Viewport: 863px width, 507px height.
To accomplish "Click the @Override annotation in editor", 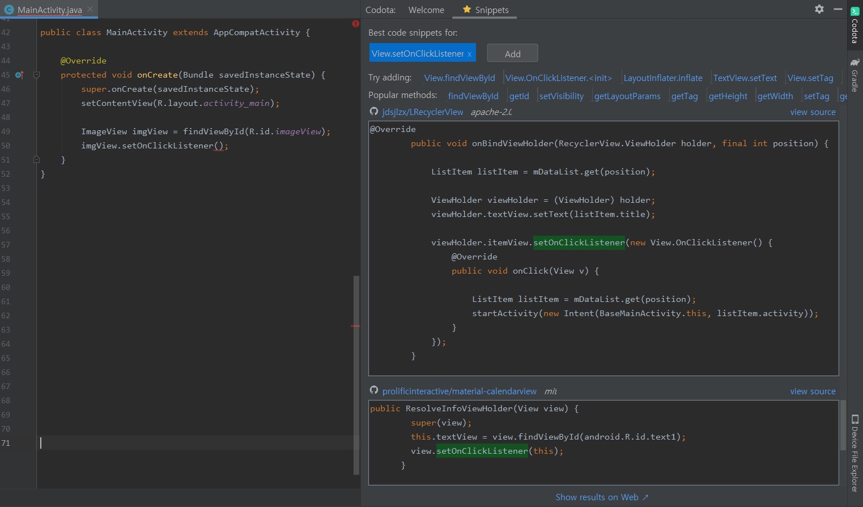I will [83, 61].
